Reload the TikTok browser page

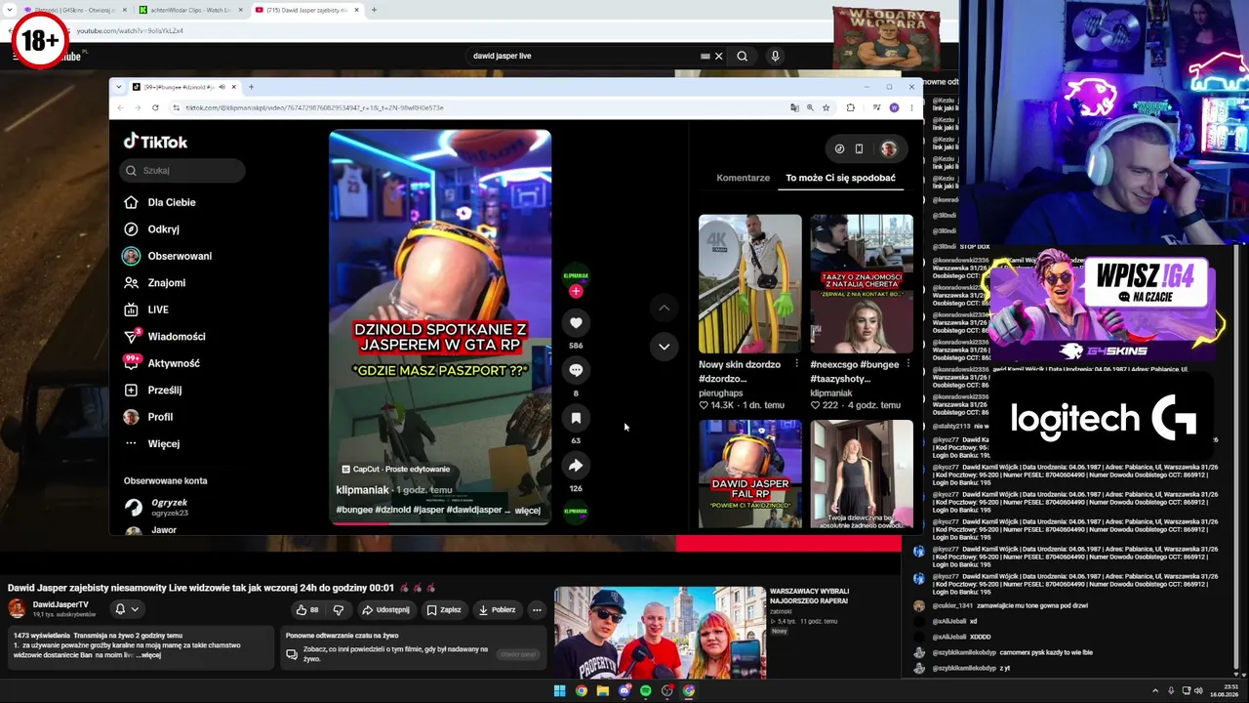[155, 107]
